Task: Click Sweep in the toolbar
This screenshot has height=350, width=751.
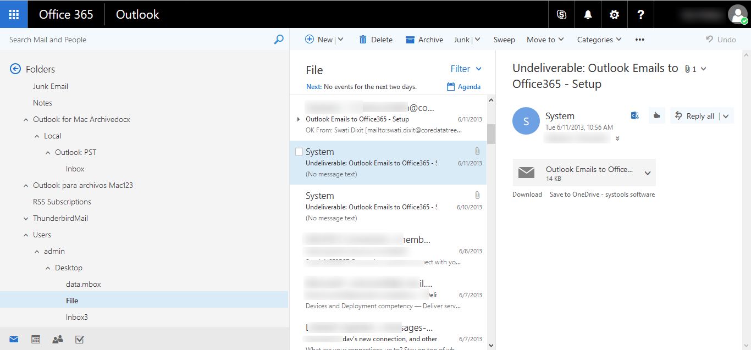Action: click(x=504, y=40)
